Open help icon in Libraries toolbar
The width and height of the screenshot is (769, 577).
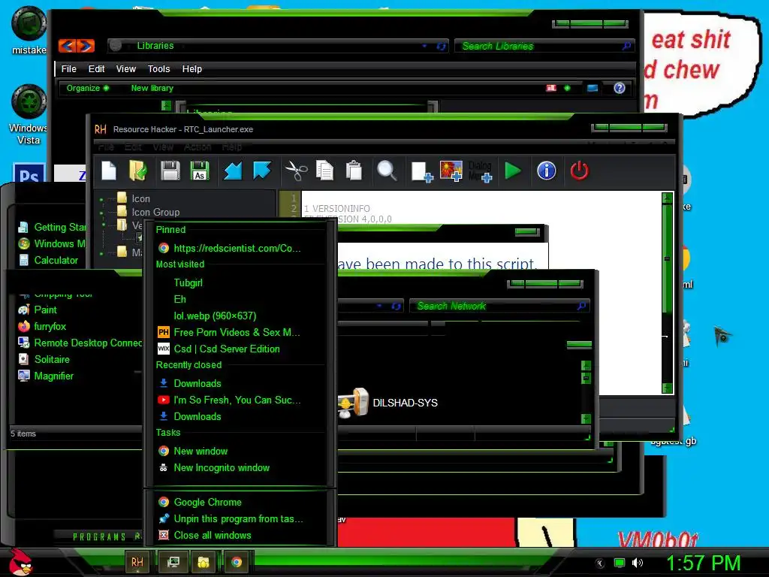click(x=620, y=88)
